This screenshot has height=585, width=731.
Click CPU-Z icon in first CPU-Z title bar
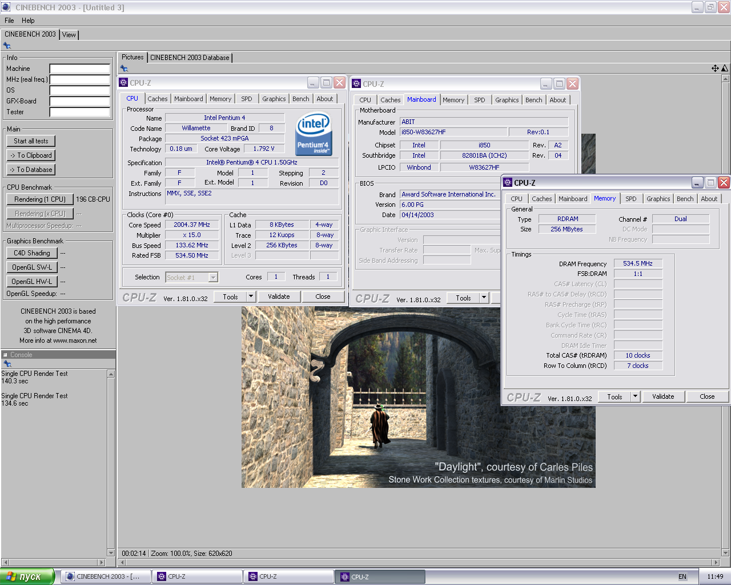[123, 83]
